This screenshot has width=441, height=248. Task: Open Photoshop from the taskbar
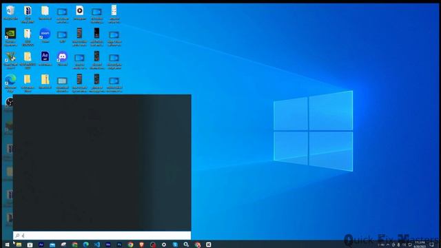pyautogui.click(x=119, y=245)
